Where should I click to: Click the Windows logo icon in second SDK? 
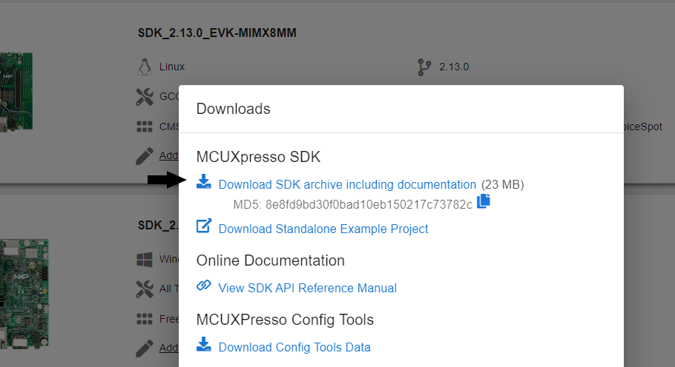[144, 260]
